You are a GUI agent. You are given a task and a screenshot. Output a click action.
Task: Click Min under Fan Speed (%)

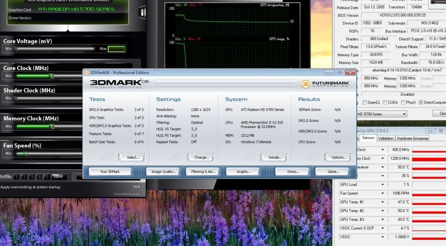coord(9,153)
